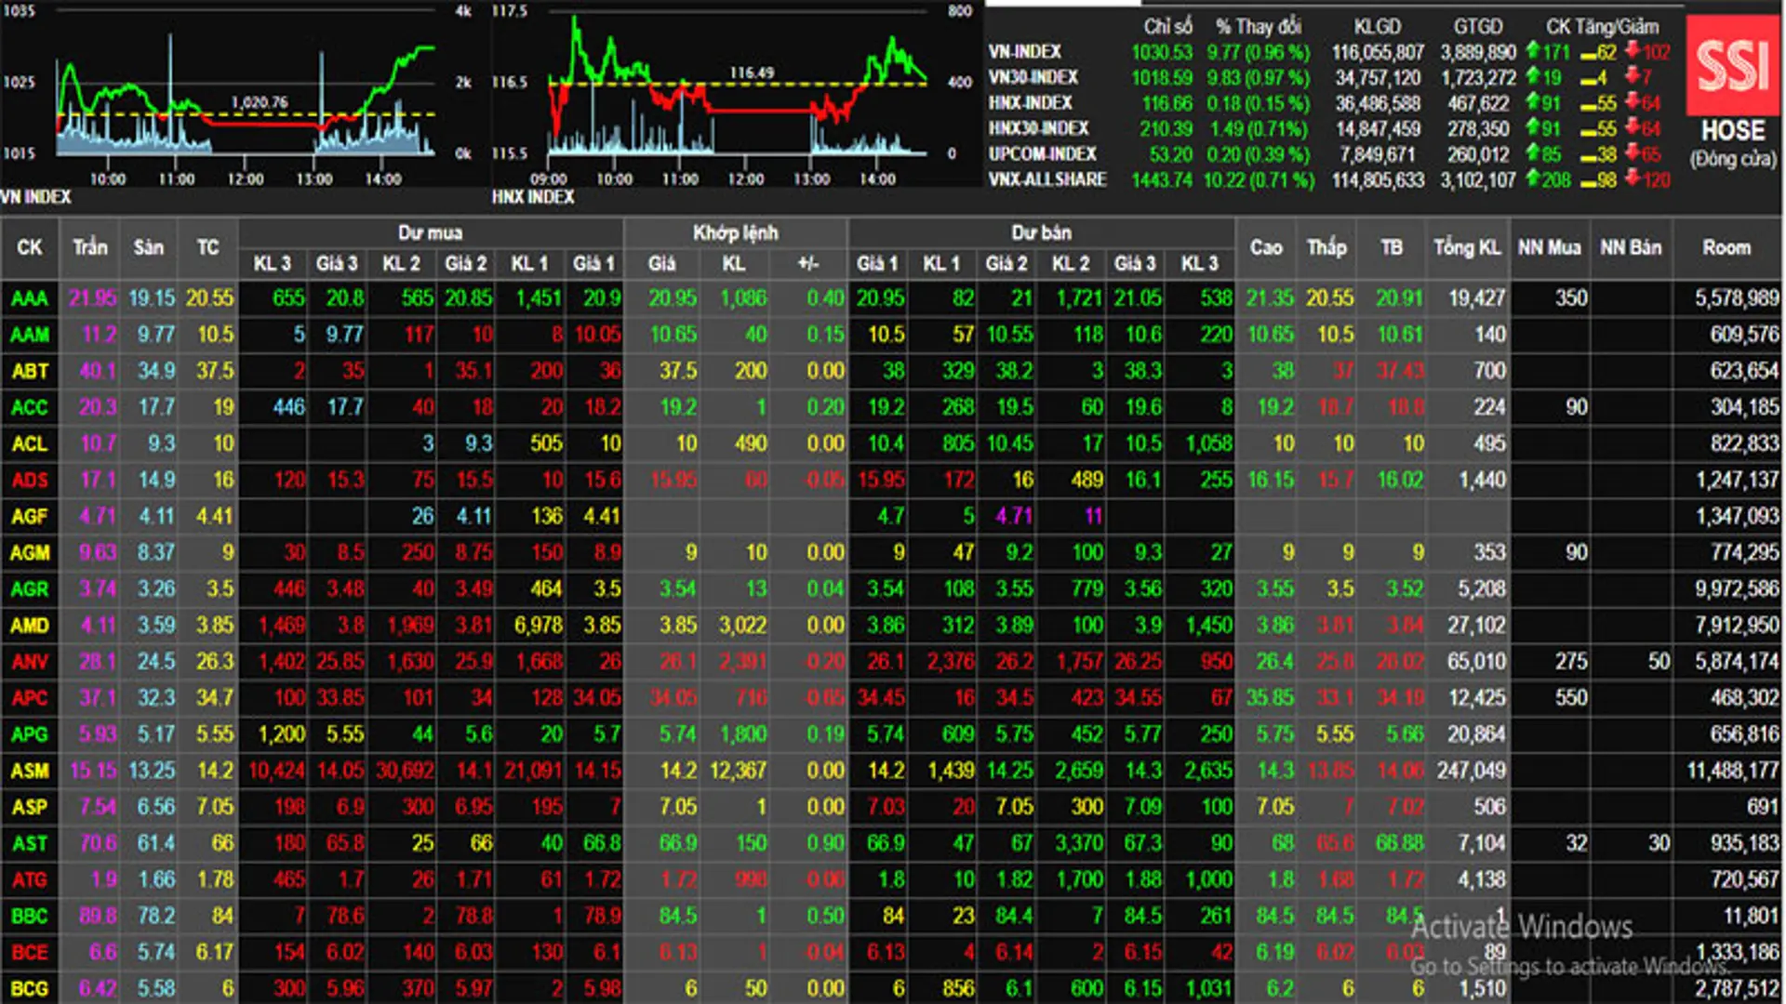
Task: Click ANV total volume 65,010
Action: (x=1476, y=662)
